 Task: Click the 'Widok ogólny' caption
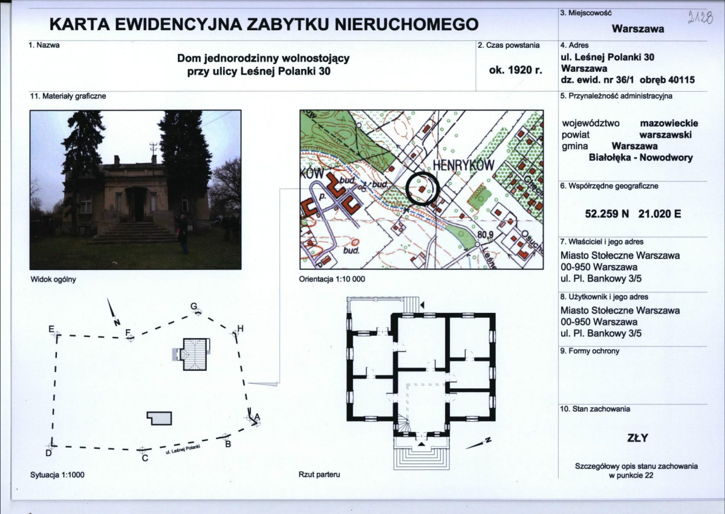pyautogui.click(x=53, y=280)
